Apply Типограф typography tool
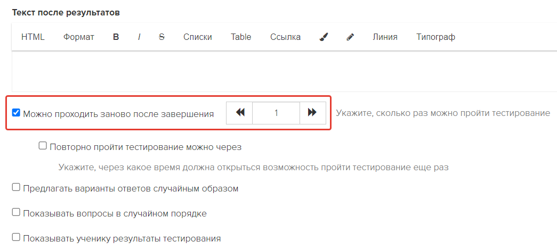This screenshot has width=557, height=250. 436,37
